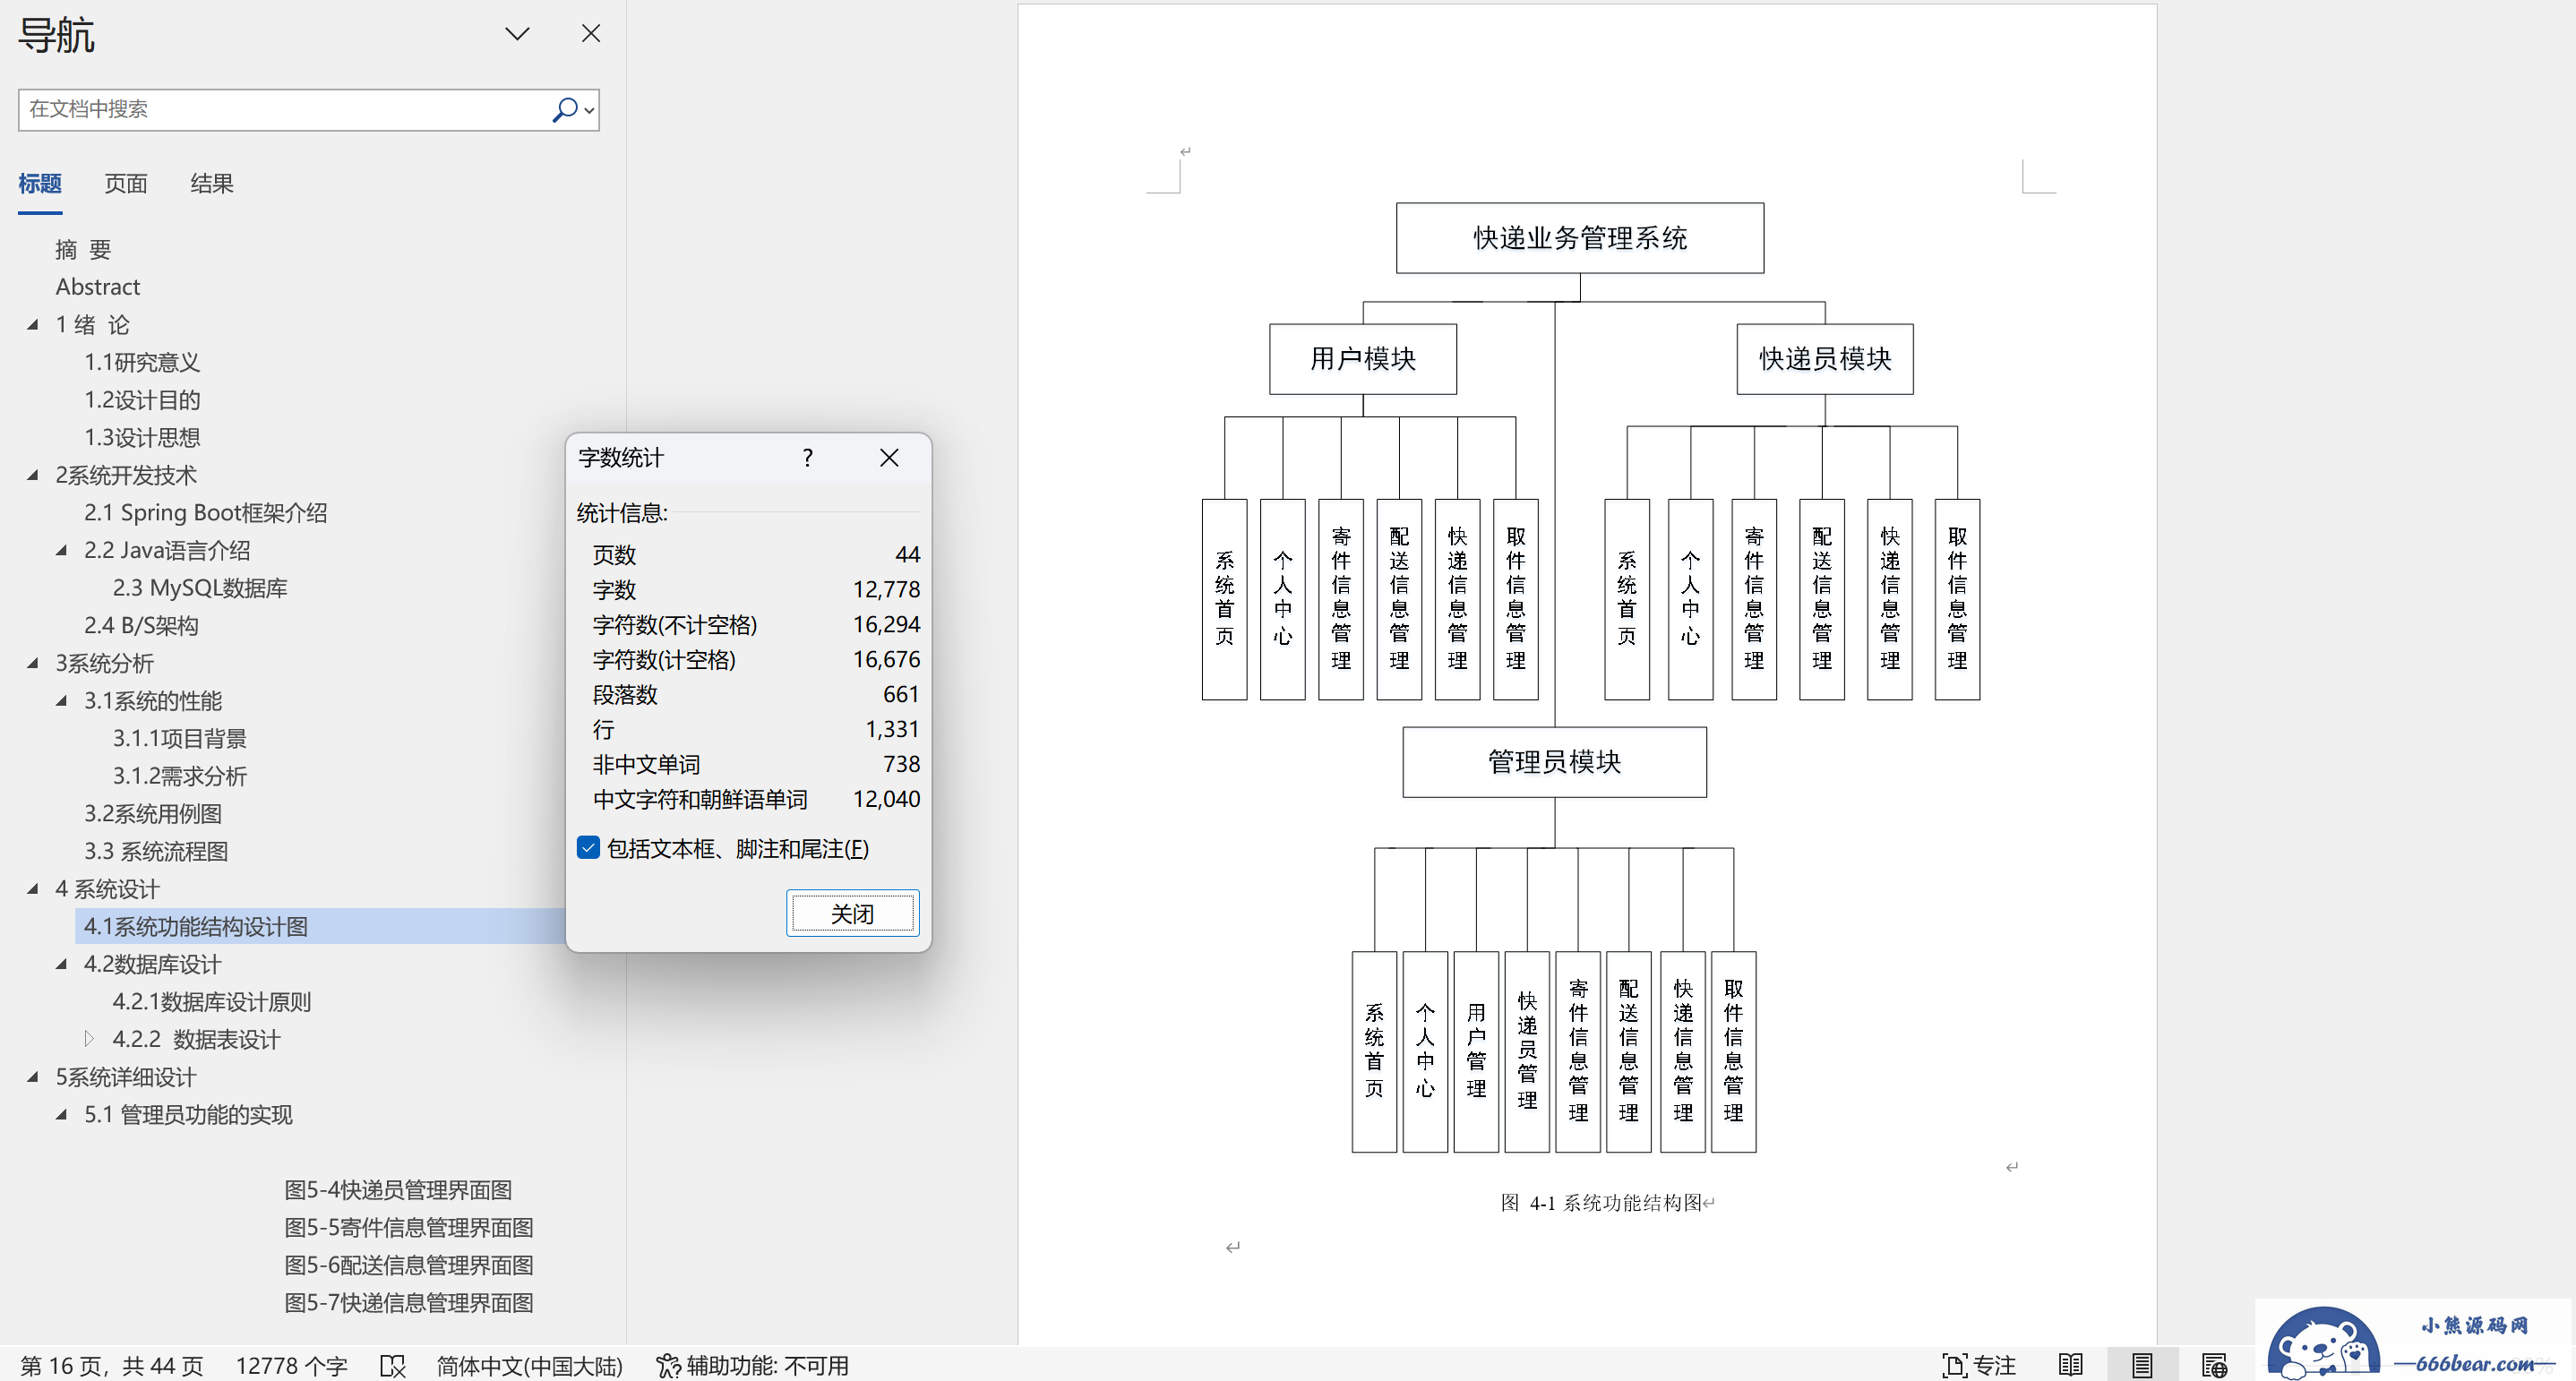Collapse the 1 绪 论 heading

[x=33, y=324]
